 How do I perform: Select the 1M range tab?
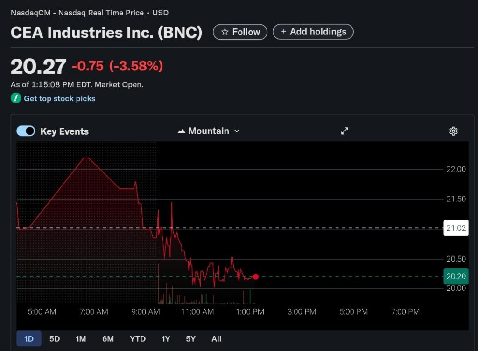click(81, 339)
